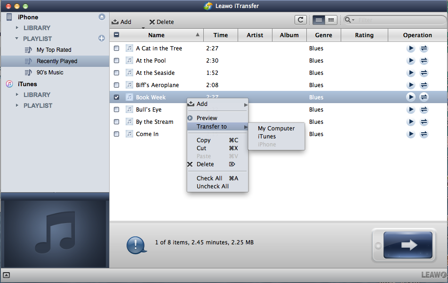The width and height of the screenshot is (448, 283).
Task: Collapse the iPhone PLAYLIST section
Action: (x=17, y=39)
